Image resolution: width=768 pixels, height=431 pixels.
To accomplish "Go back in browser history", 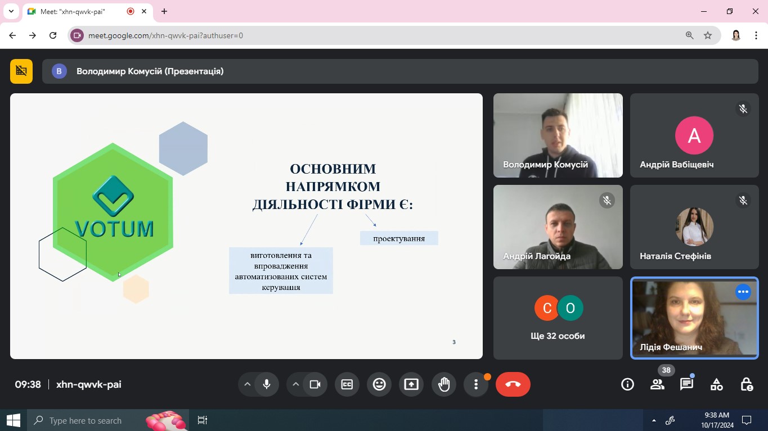I will (x=12, y=35).
